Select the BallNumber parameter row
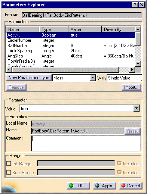Image resolution: width=147 pixels, height=194 pixels. click(71, 46)
